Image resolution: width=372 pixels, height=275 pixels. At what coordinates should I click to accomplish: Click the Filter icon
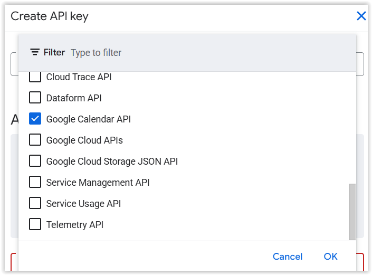pos(35,52)
